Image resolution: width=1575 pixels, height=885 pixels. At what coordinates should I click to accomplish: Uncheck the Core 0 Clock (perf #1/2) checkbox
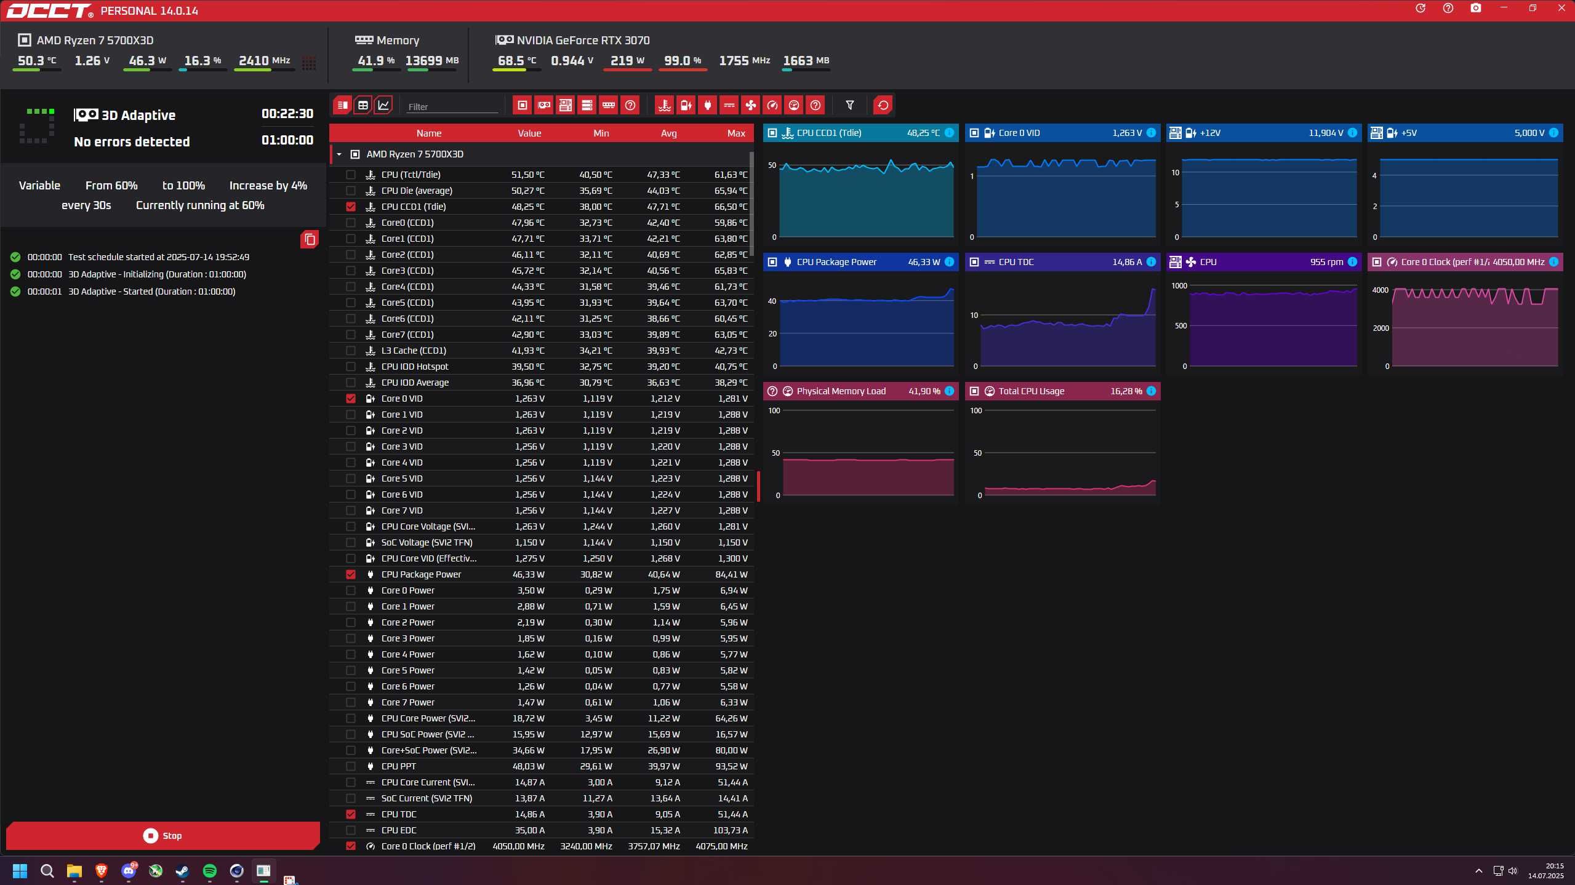(351, 846)
